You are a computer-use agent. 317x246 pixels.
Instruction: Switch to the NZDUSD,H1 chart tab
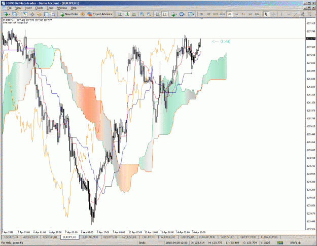(129, 237)
